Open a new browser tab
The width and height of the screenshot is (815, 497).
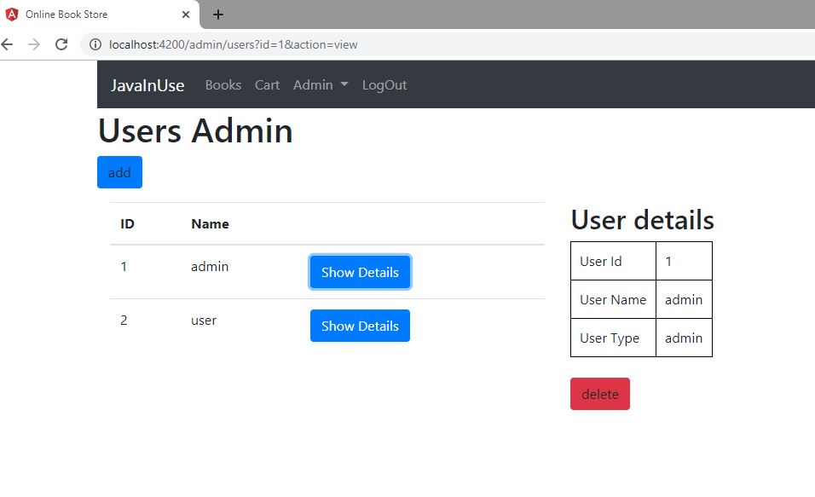pyautogui.click(x=218, y=14)
